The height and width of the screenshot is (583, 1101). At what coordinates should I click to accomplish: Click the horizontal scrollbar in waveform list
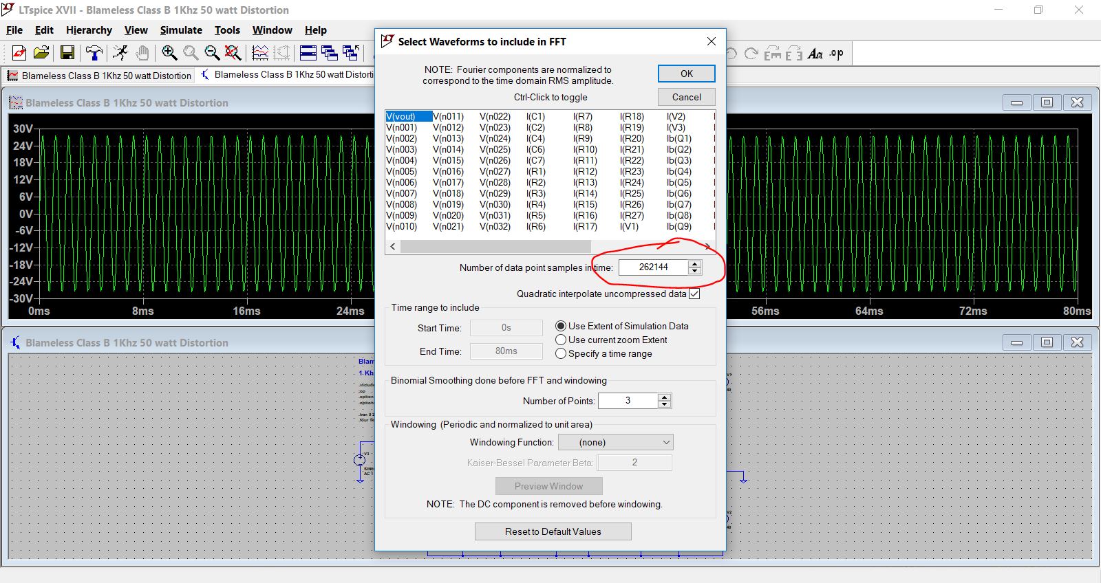pos(495,246)
